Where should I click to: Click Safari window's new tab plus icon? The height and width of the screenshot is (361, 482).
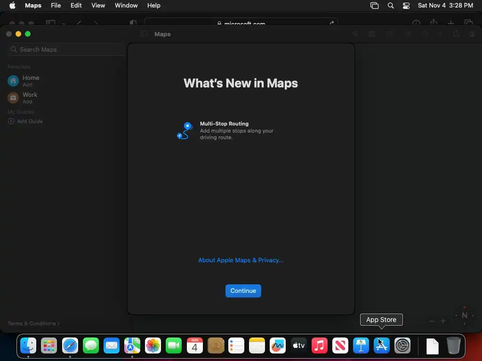point(450,23)
